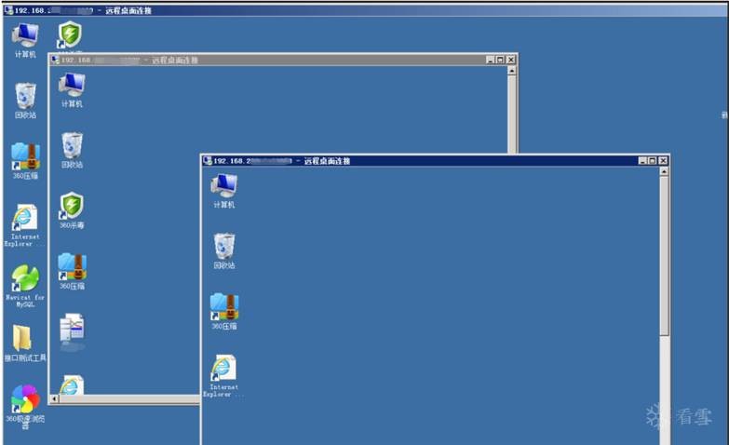Open 回收站 on the outermost desktop
This screenshot has height=445, width=729.
click(25, 96)
